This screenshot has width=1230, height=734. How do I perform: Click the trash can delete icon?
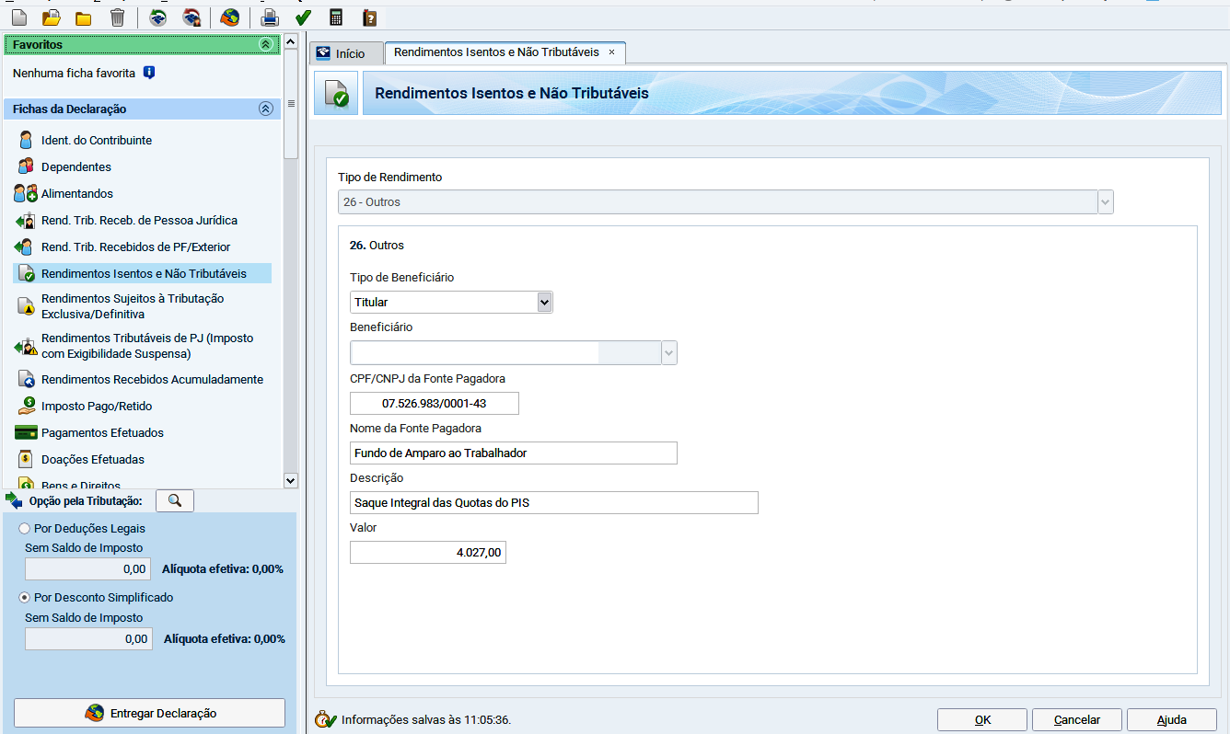(x=117, y=17)
